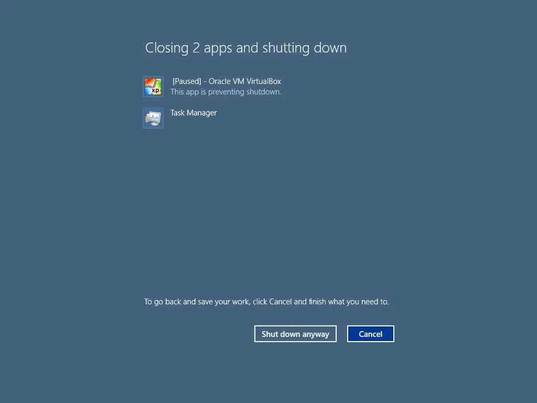Click 'shutting down' in the heading
Viewport: 537px width, 403px height.
[305, 48]
